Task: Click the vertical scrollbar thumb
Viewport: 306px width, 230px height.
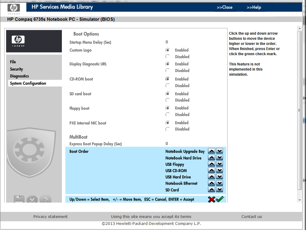Action: 300,110
